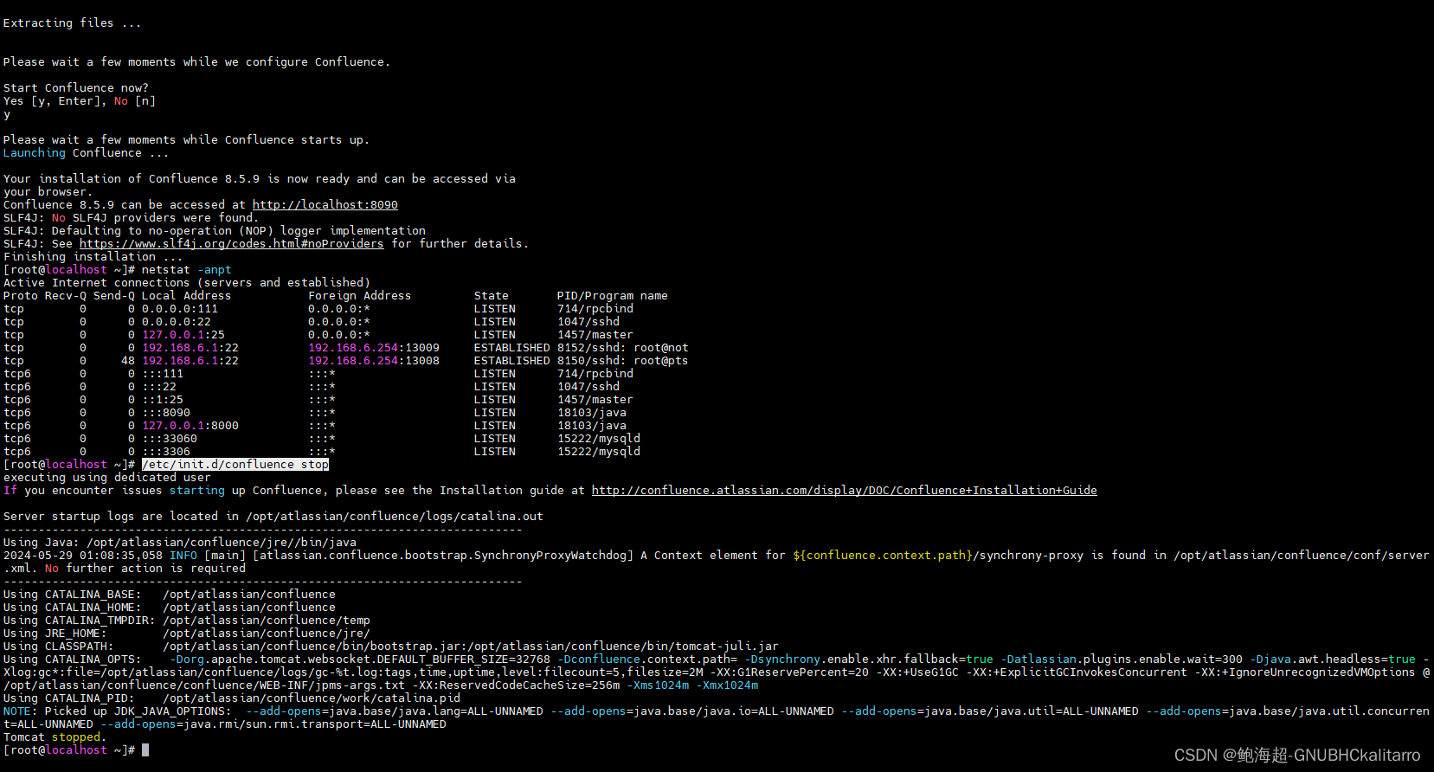The width and height of the screenshot is (1434, 772).
Task: Click the 'Tomcat stopped.' message
Action: pos(54,737)
